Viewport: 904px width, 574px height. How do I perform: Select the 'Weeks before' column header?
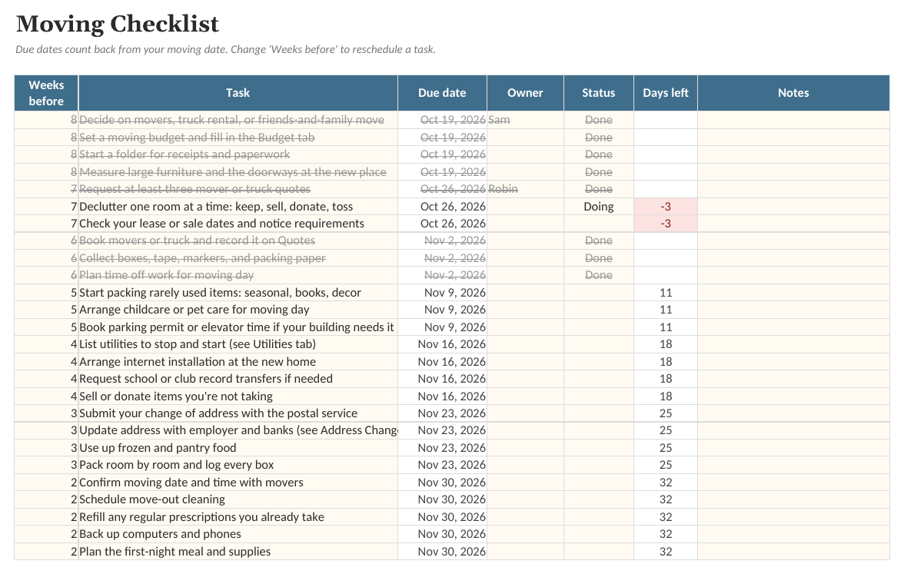pyautogui.click(x=46, y=93)
